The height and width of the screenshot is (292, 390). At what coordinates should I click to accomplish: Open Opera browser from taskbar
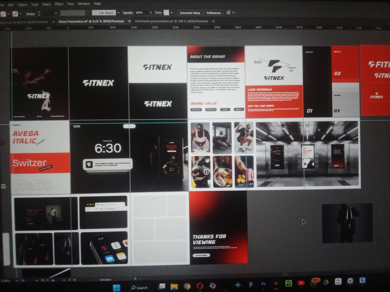[x=200, y=286]
